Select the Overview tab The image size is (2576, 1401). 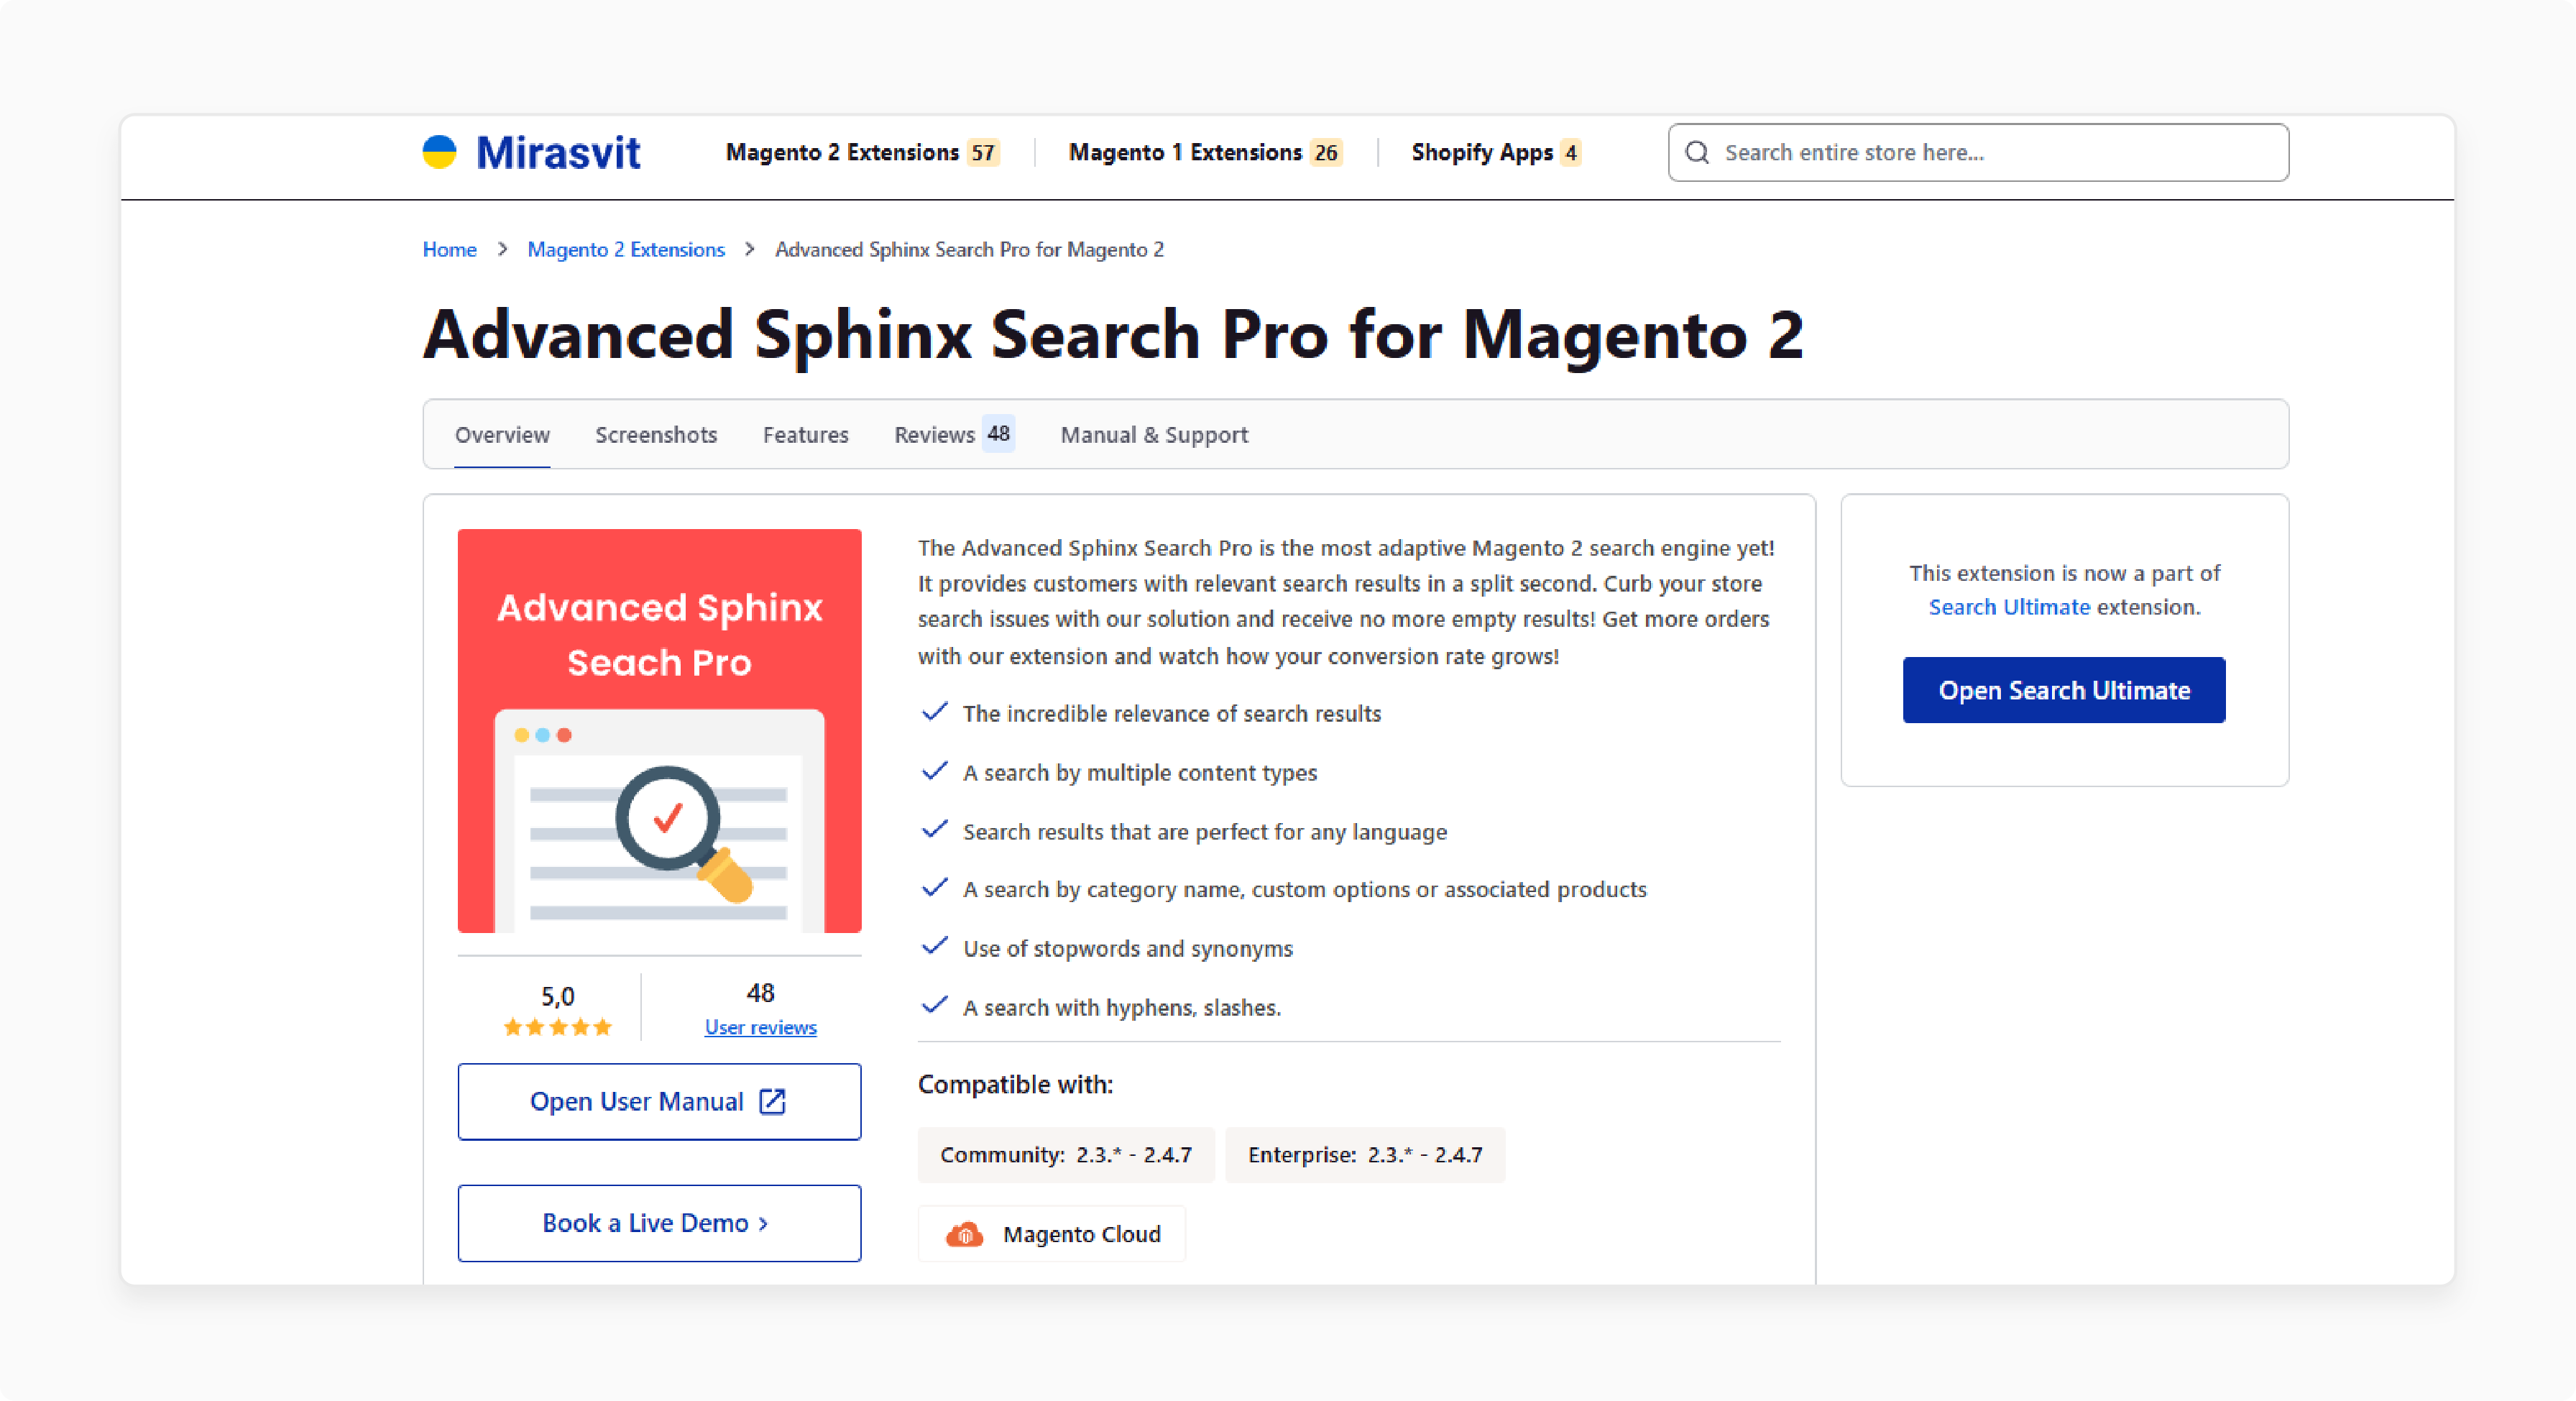pos(502,434)
